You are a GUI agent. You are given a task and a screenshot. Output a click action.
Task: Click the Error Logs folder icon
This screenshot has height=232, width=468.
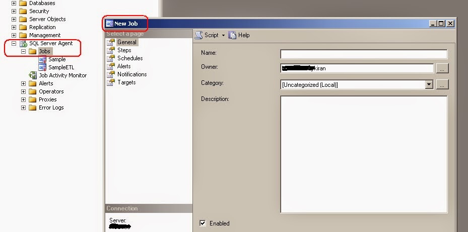pyautogui.click(x=33, y=107)
